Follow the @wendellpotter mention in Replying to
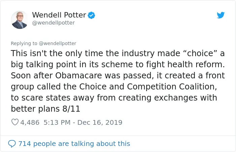The image size is (236, 152). click(x=58, y=43)
